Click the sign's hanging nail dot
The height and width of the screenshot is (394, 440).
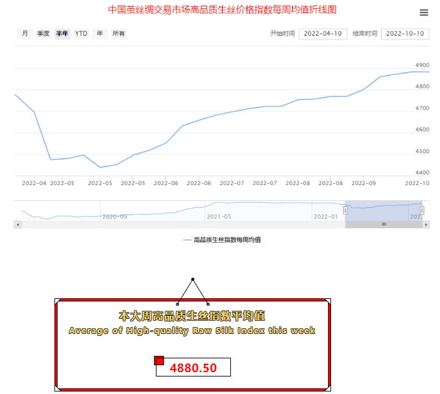pos(193,279)
